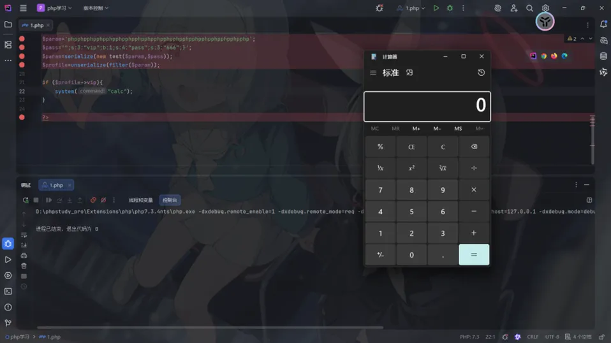Open the Terminal tool window
Viewport: 611px width, 343px height.
coord(8,291)
